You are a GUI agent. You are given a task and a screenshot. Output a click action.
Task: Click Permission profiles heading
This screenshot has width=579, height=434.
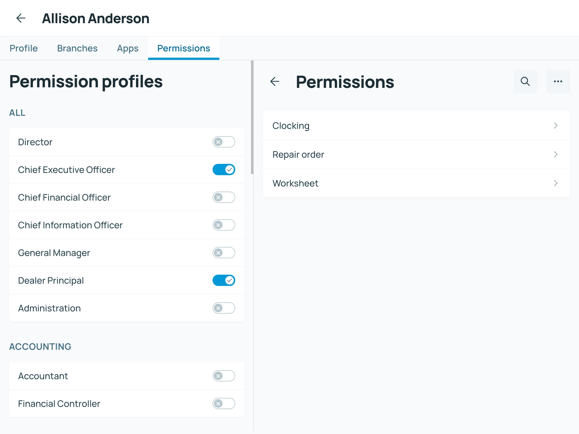86,82
